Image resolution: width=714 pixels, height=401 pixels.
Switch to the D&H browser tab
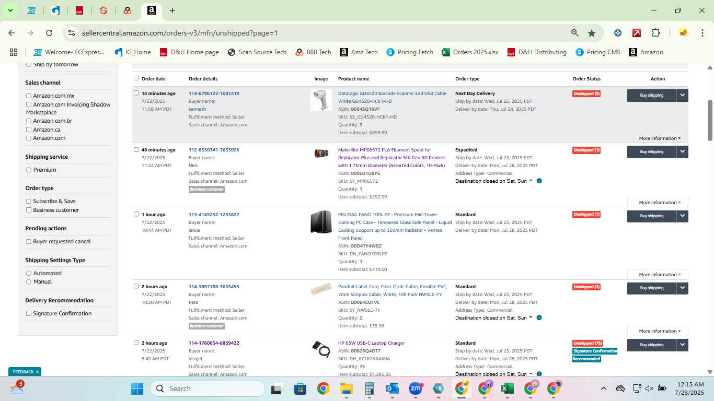point(79,10)
